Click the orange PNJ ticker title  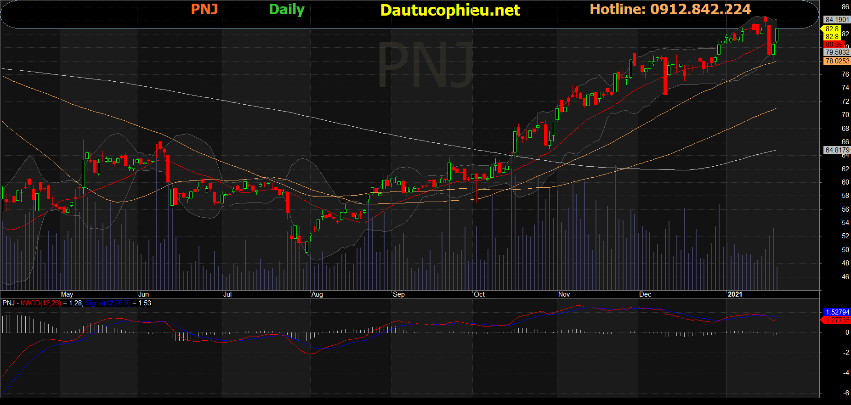204,9
